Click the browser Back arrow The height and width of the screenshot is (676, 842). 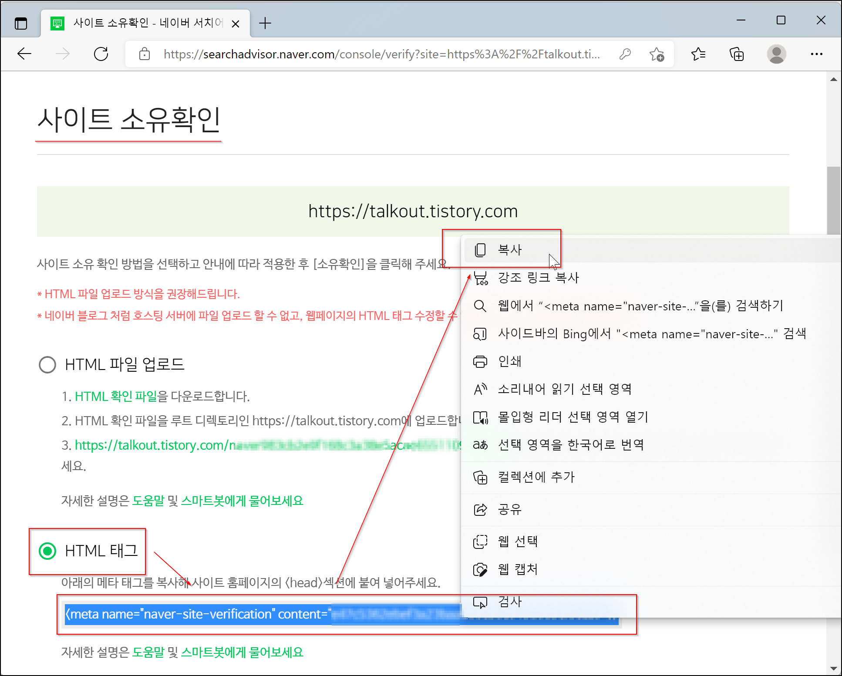pos(24,54)
